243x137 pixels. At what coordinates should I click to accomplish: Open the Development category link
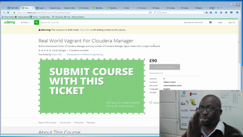[73, 54]
